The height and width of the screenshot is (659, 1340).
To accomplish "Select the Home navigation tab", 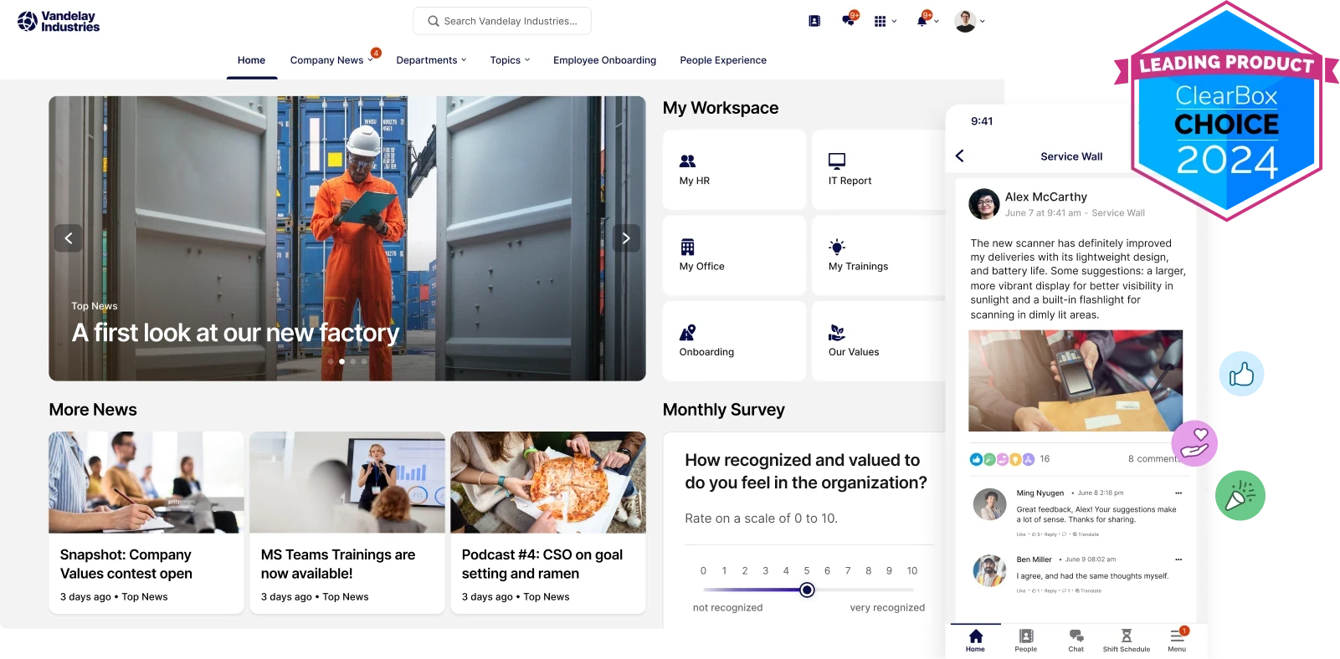I will tap(251, 60).
